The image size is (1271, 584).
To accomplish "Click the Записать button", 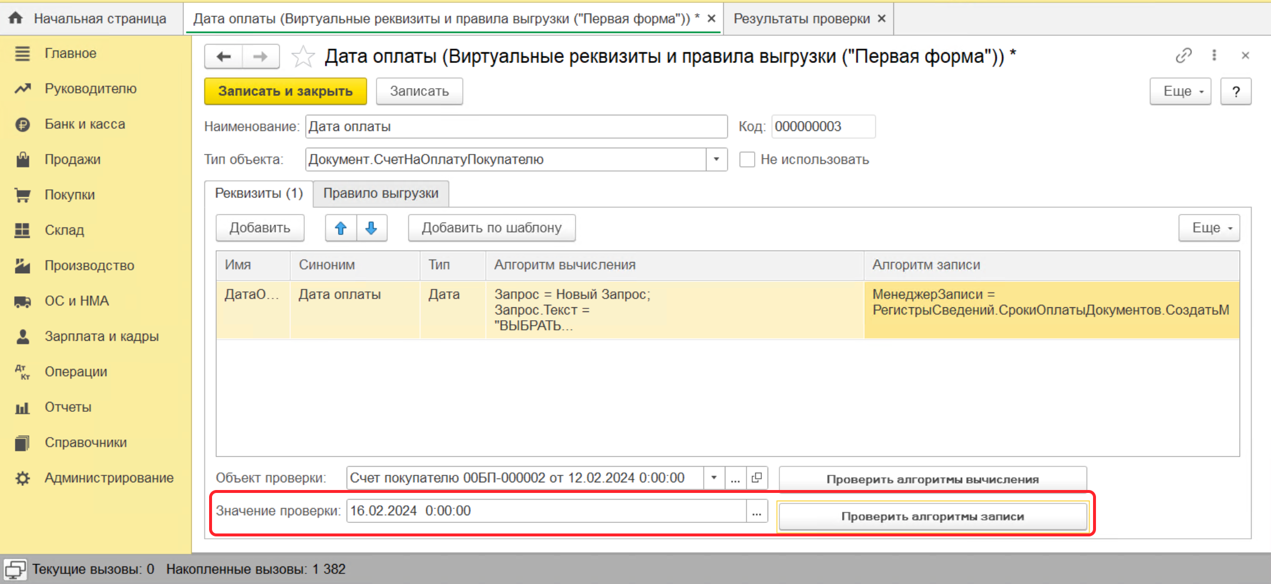I will point(419,91).
